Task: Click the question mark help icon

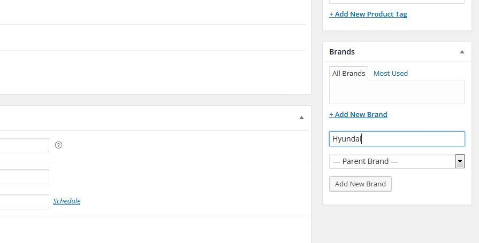Action: pyautogui.click(x=58, y=145)
